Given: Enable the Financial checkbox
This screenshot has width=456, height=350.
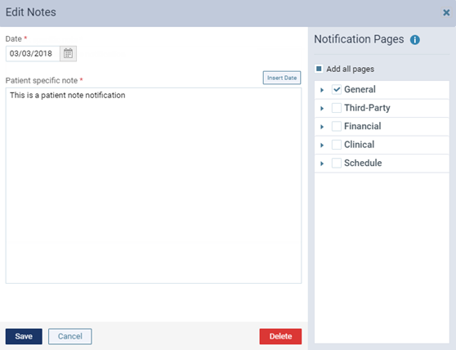Looking at the screenshot, I should tap(337, 126).
